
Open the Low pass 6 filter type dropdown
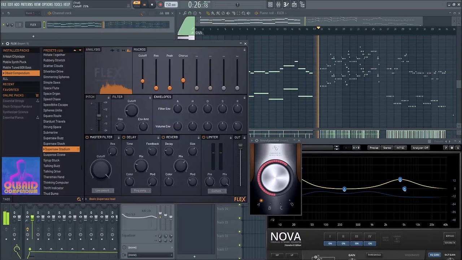102,191
